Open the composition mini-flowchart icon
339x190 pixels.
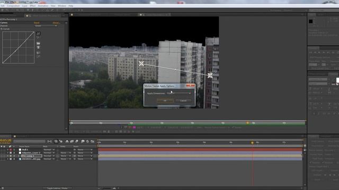[49, 141]
